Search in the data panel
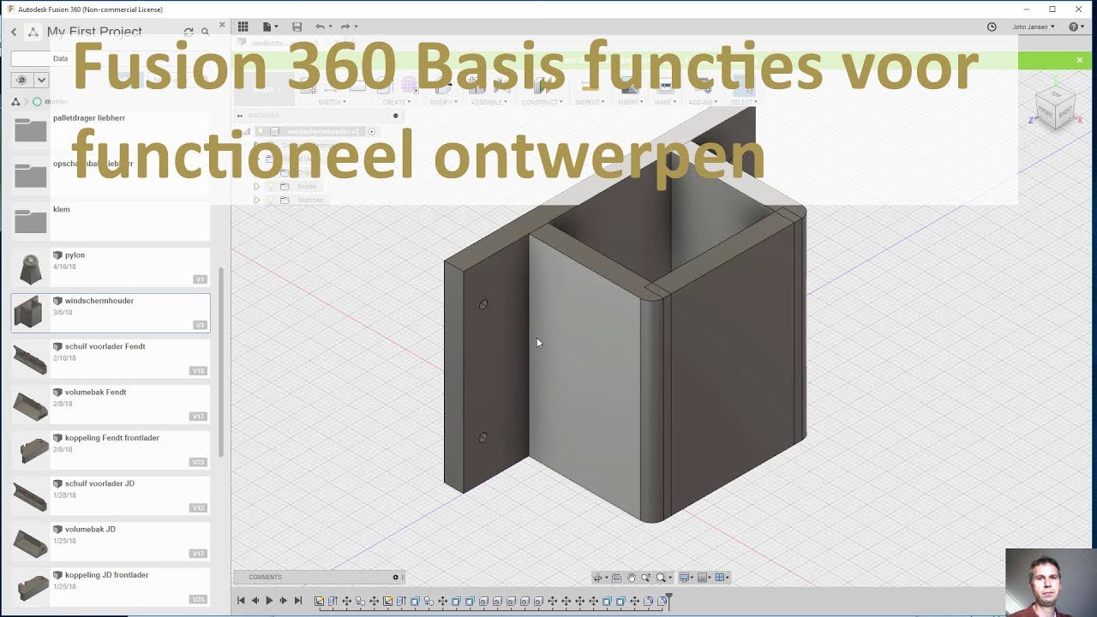The width and height of the screenshot is (1097, 617). coord(205,32)
